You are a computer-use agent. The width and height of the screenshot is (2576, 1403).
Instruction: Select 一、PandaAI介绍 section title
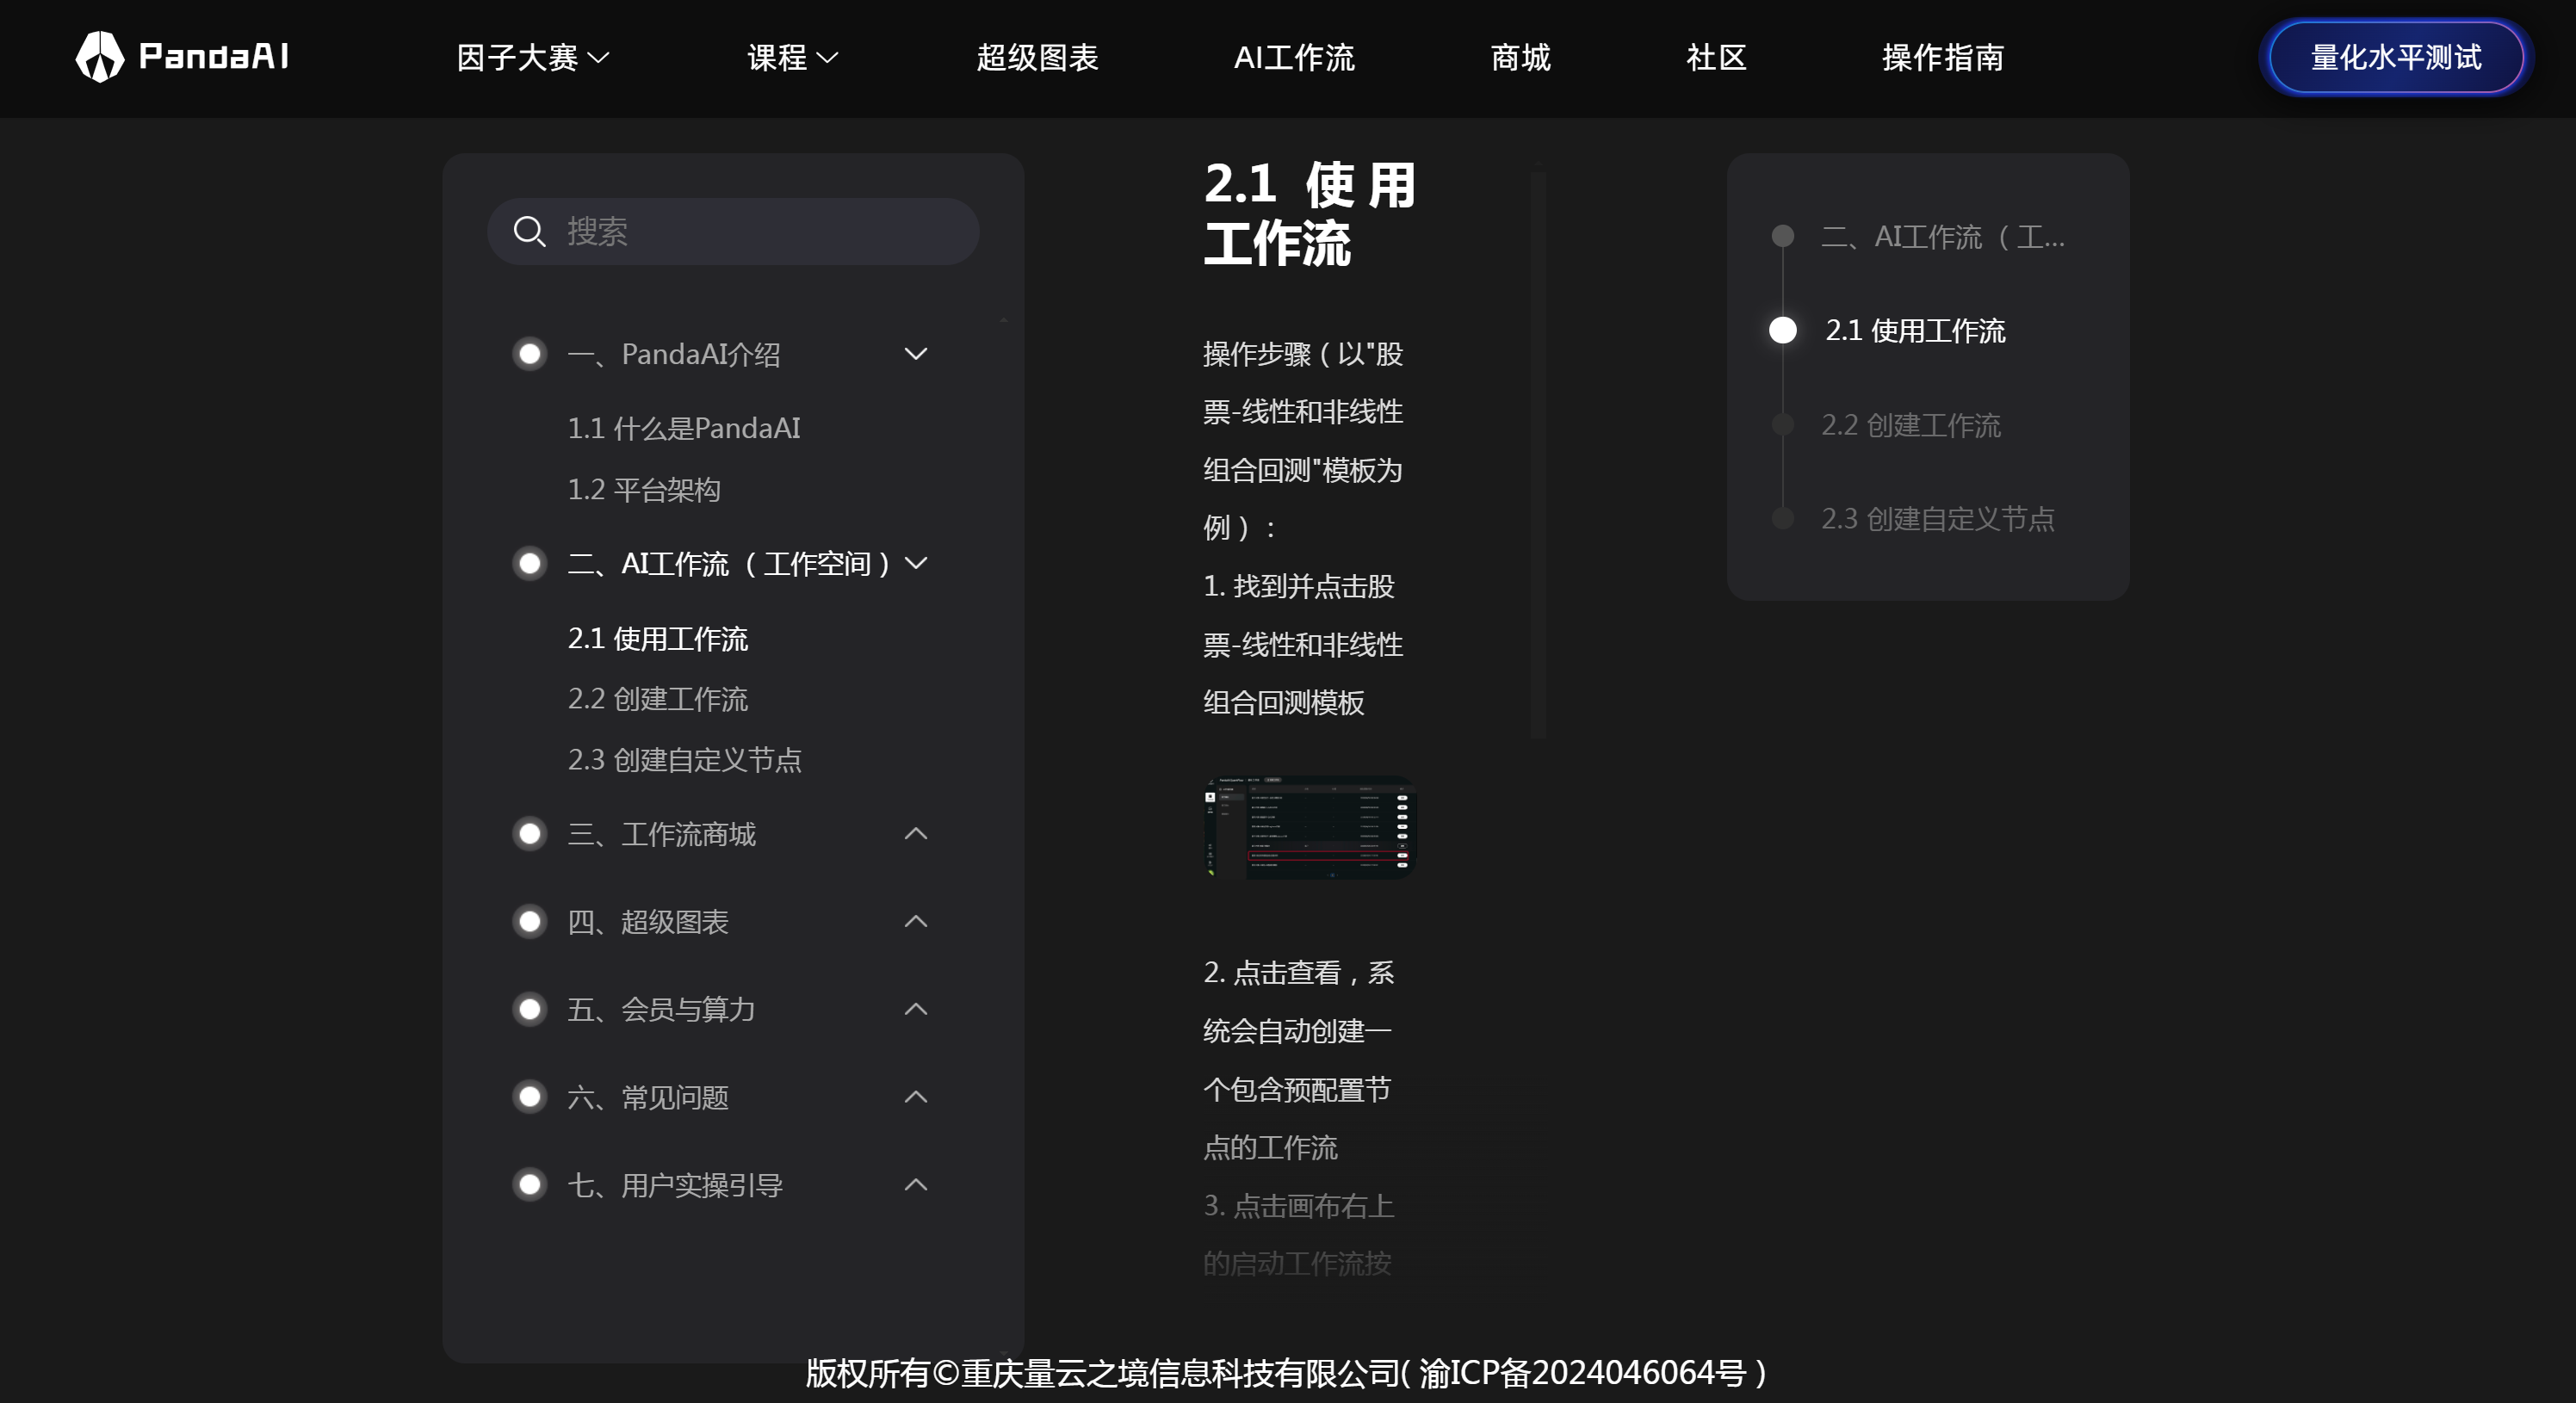tap(674, 354)
